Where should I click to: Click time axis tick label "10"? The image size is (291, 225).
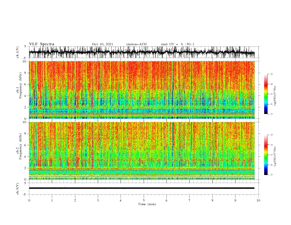coord(258,200)
